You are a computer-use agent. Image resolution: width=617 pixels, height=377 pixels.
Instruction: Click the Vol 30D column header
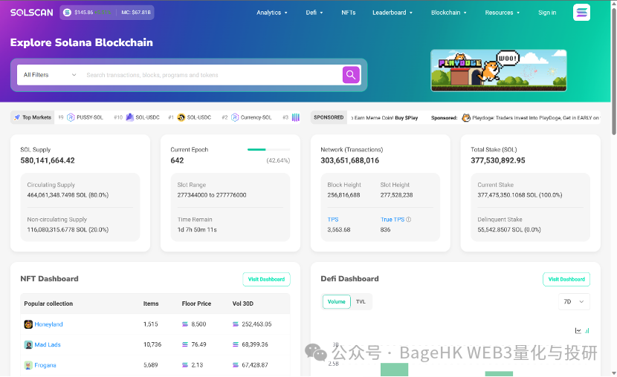coord(243,304)
